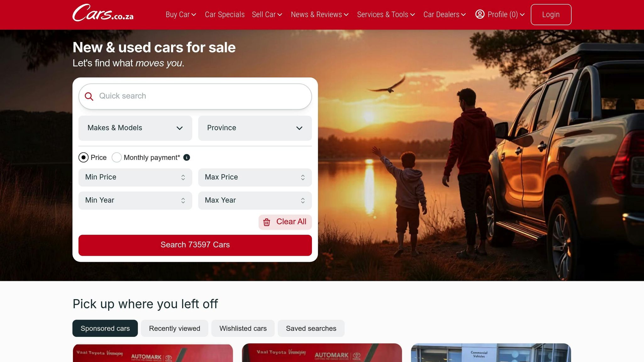Viewport: 644px width, 362px height.
Task: Click the Login button
Action: 551,14
